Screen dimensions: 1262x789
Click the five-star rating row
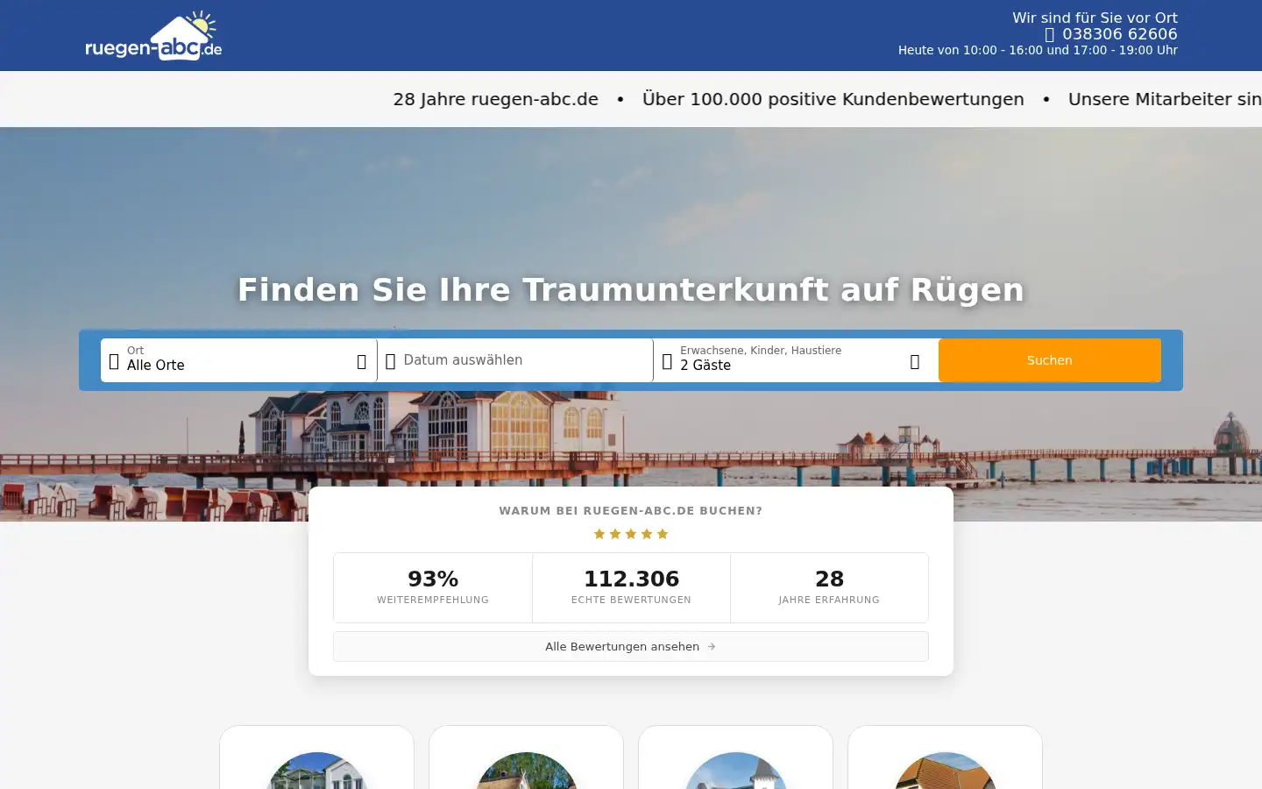(x=631, y=534)
